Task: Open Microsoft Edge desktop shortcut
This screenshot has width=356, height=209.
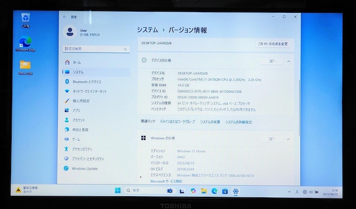Action: tap(26, 43)
